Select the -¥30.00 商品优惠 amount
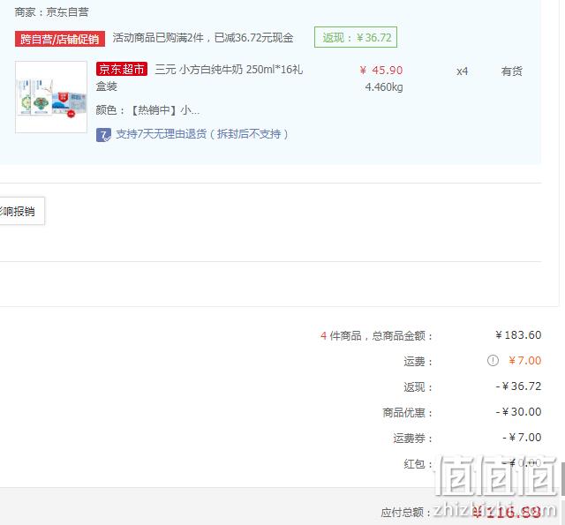The image size is (565, 525). click(x=518, y=411)
